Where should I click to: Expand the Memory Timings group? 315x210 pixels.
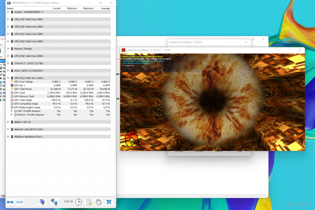pos(8,49)
